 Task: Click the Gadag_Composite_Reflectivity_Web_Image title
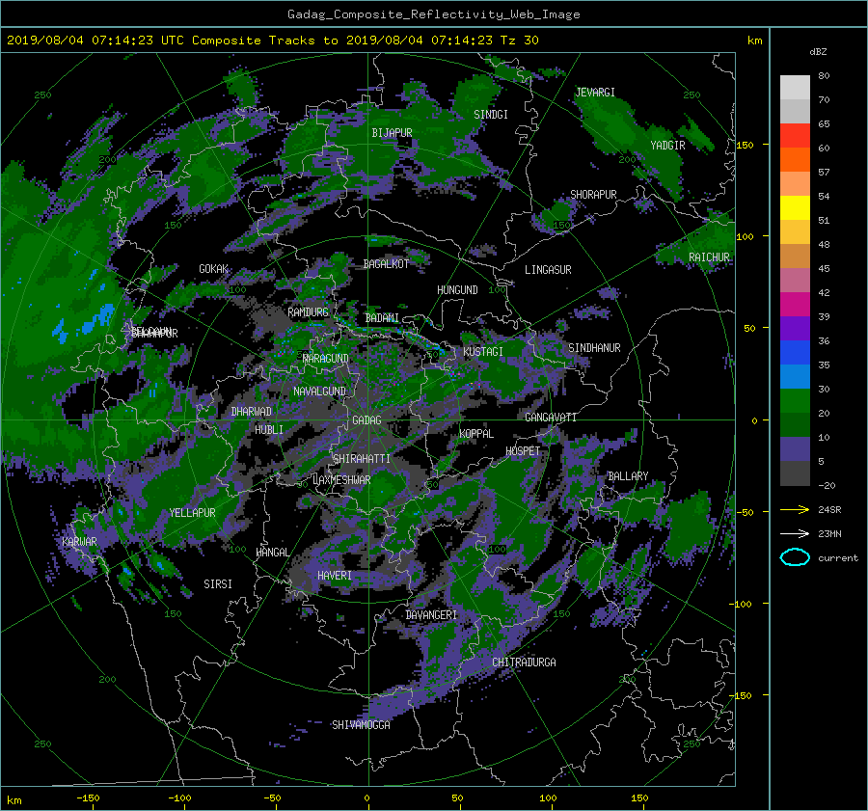[433, 14]
